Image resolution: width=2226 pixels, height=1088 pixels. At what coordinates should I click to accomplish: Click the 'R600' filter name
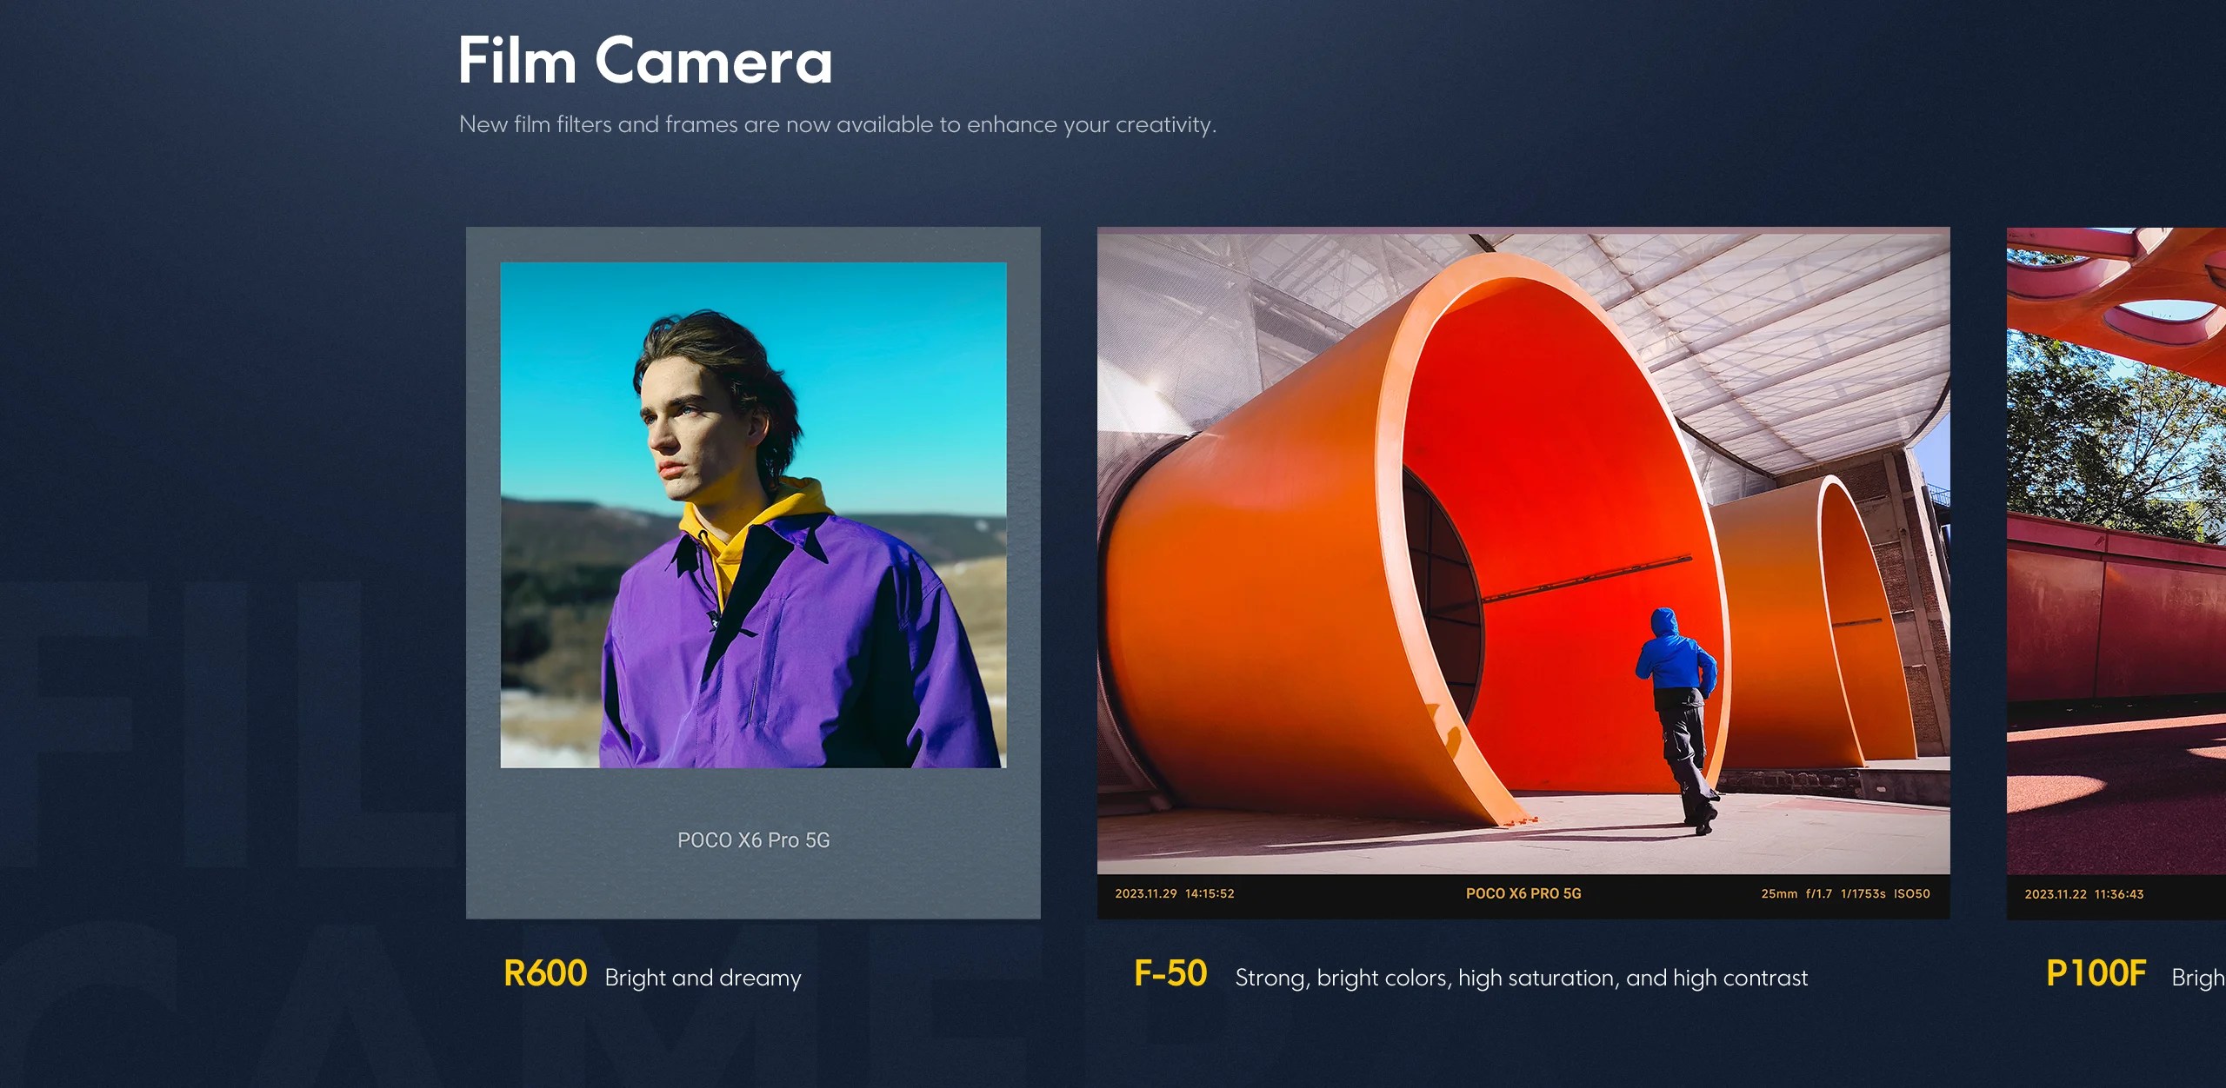click(x=545, y=973)
